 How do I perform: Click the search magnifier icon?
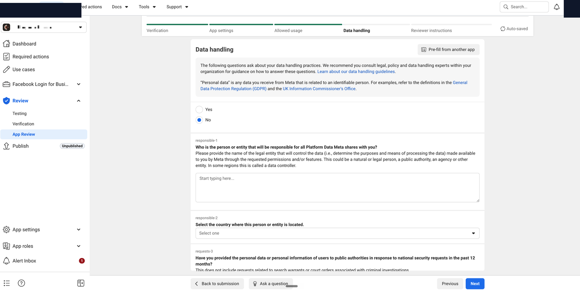click(506, 7)
